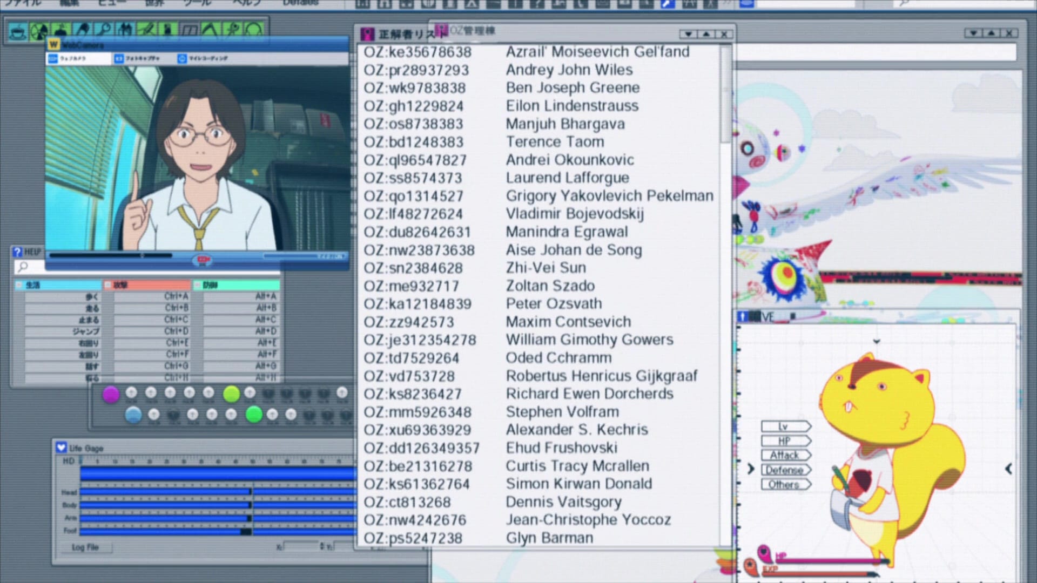Toggle checkbox in cyan 生活 column header

point(19,285)
